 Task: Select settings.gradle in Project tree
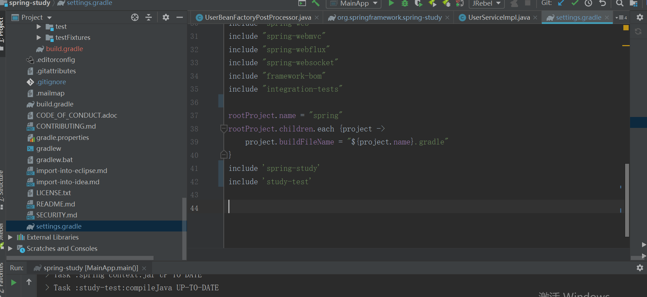(59, 226)
